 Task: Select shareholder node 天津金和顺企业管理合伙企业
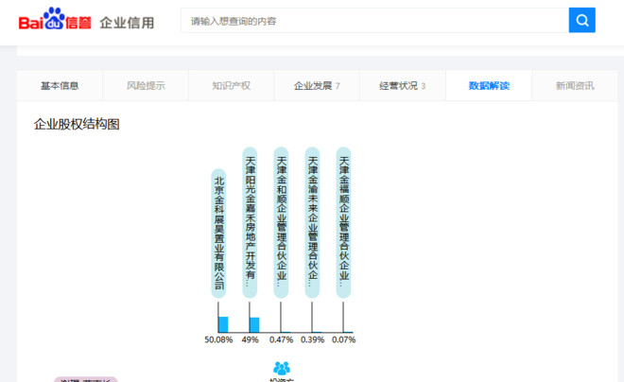point(281,222)
